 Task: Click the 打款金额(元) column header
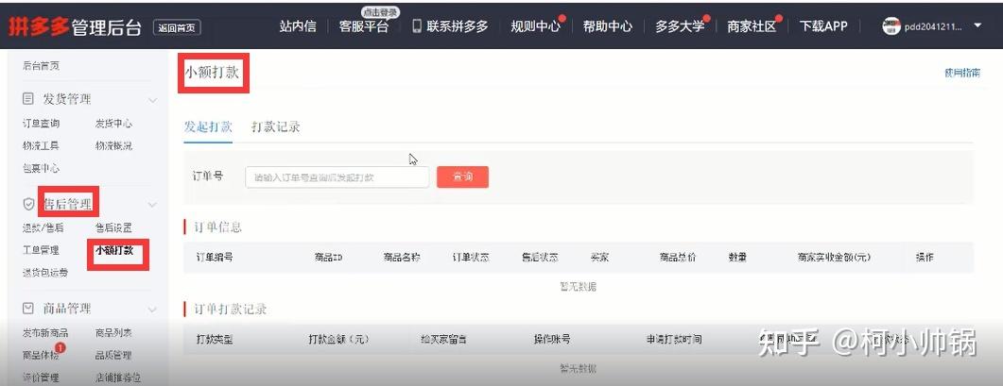pyautogui.click(x=339, y=340)
